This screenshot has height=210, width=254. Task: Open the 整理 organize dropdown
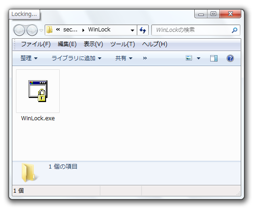(x=29, y=58)
